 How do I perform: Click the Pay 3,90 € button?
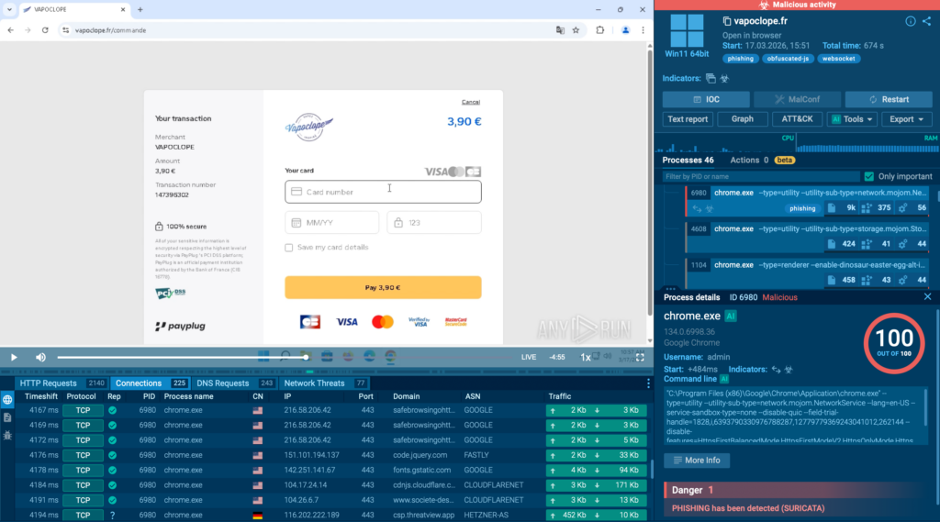coord(383,288)
